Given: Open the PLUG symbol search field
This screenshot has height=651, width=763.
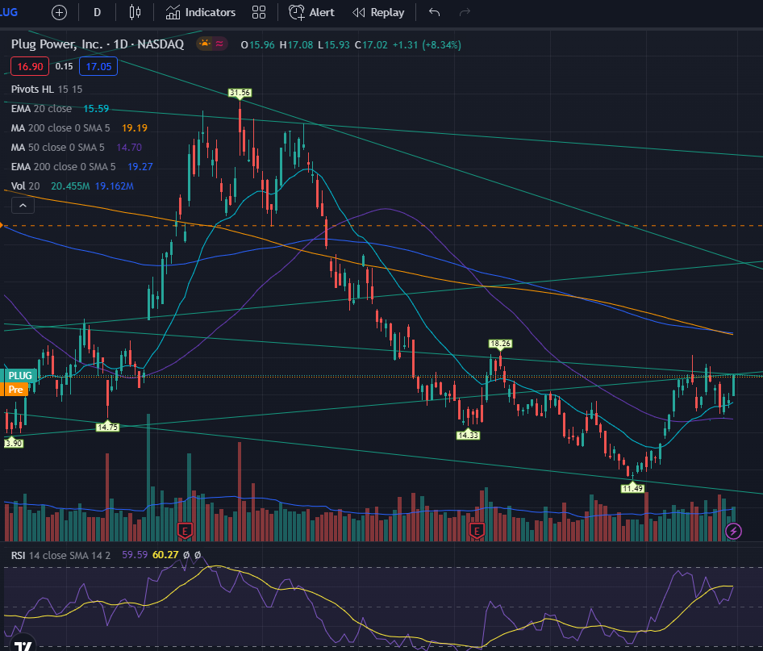Looking at the screenshot, I should point(12,13).
